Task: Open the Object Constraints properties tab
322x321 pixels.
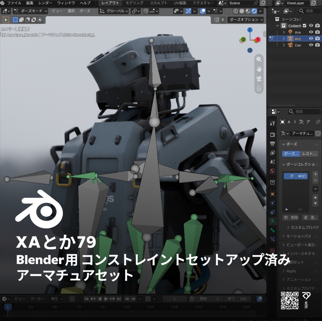Action: (273, 212)
